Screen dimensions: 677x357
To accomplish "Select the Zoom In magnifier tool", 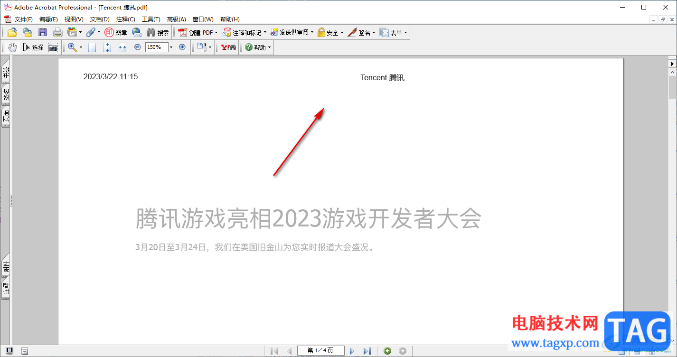I will pos(72,47).
